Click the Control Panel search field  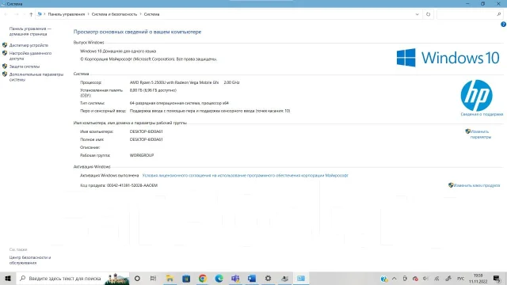click(x=469, y=14)
